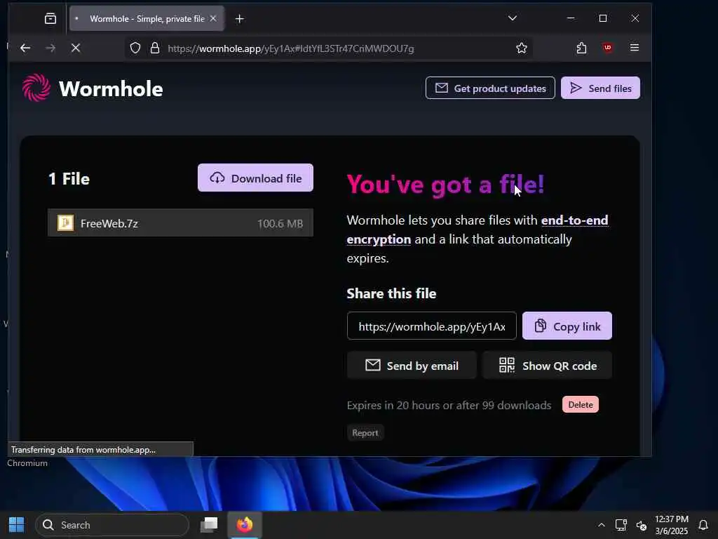Viewport: 718px width, 539px height.
Task: Click the Report button
Action: click(x=365, y=432)
